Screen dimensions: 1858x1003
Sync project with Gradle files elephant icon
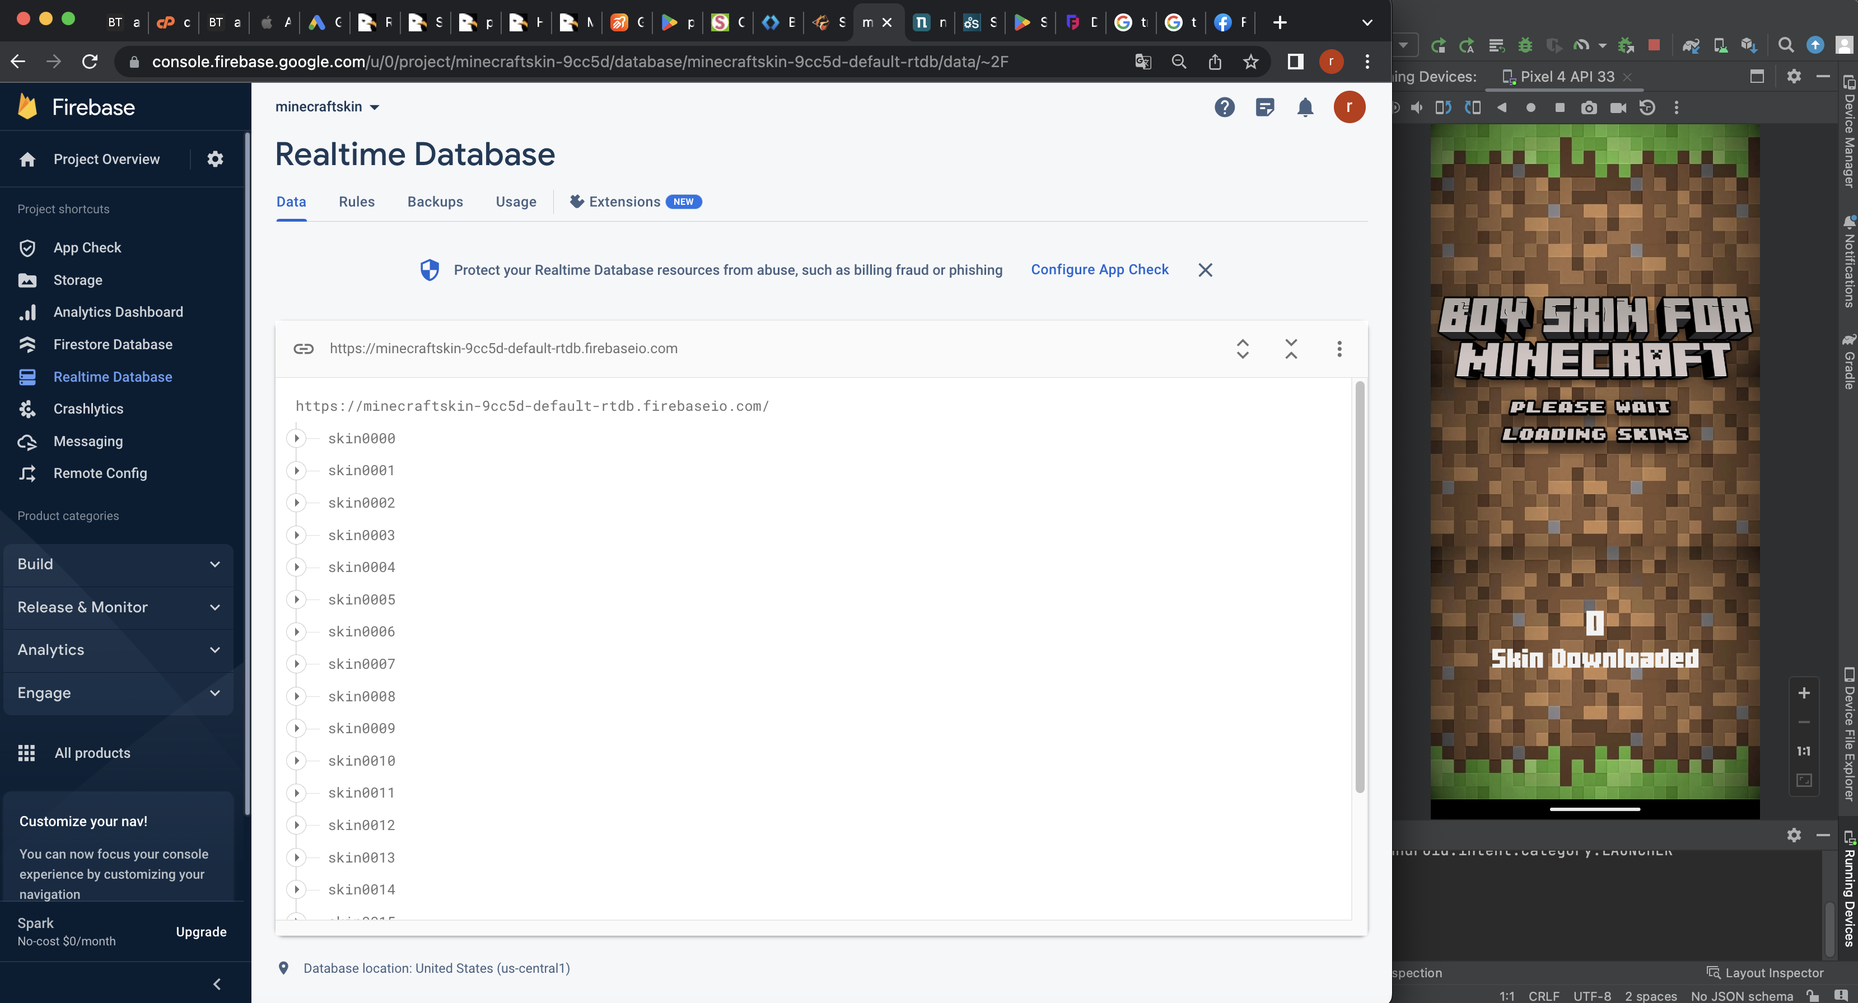[1691, 45]
